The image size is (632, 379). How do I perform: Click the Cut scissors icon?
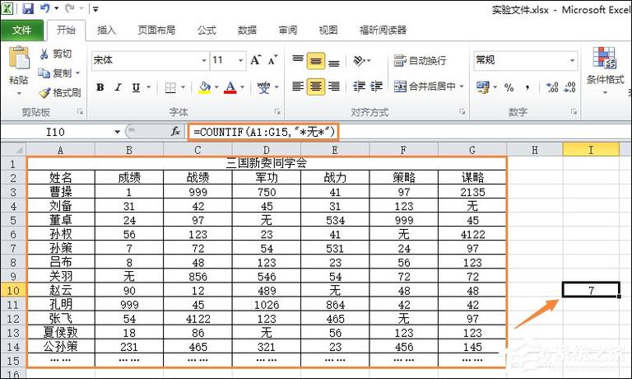(x=44, y=54)
